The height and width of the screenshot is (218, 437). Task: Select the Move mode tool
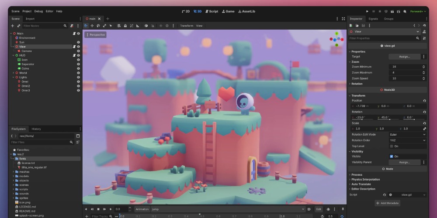pos(92,26)
